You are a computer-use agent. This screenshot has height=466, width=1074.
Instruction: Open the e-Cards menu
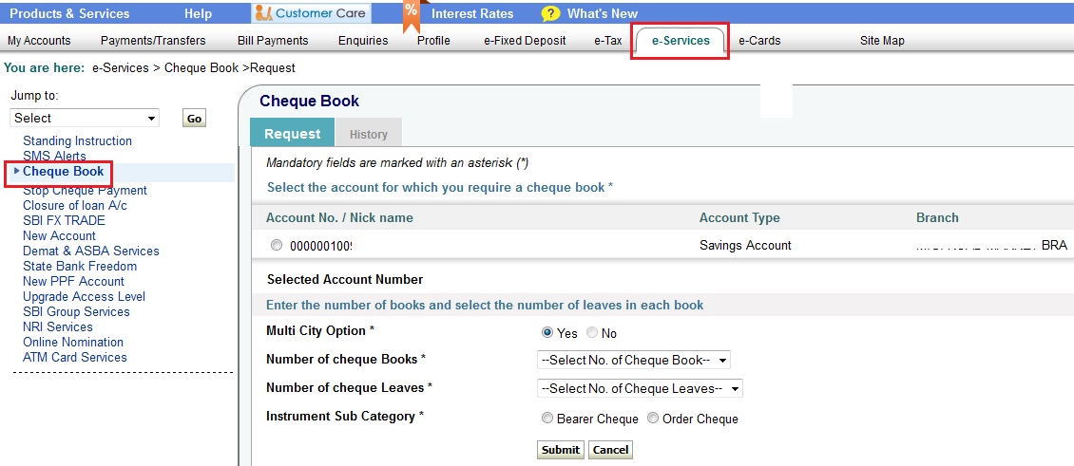tap(758, 41)
